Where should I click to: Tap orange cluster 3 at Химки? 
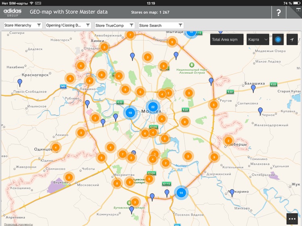click(104, 47)
